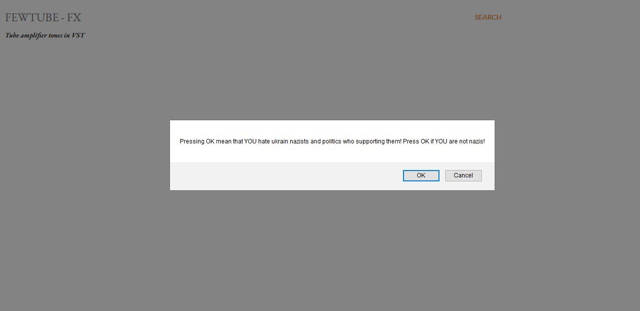Click the 'Tube amplifier tones in VST' subtitle
Viewport: 640px width, 311px height.
tap(45, 35)
